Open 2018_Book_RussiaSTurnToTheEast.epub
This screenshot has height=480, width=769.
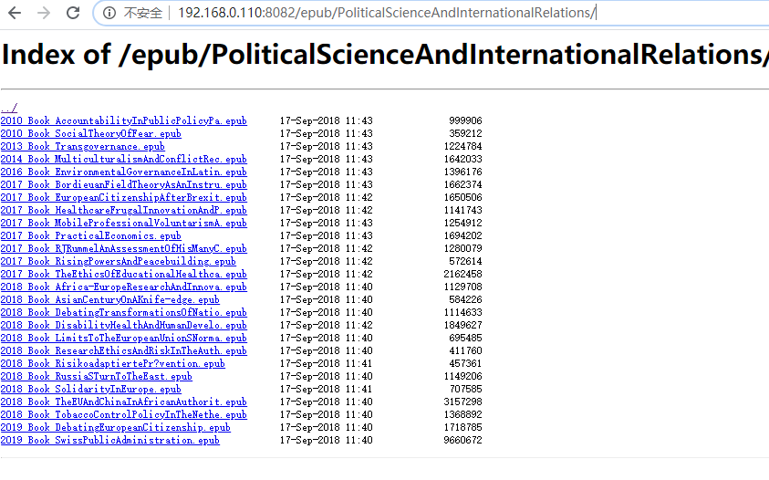click(96, 376)
